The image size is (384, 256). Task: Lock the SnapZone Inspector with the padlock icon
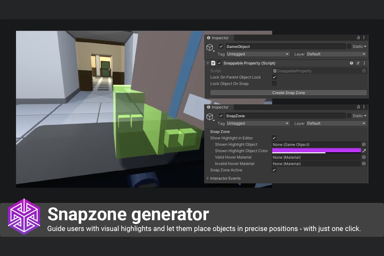(358, 107)
